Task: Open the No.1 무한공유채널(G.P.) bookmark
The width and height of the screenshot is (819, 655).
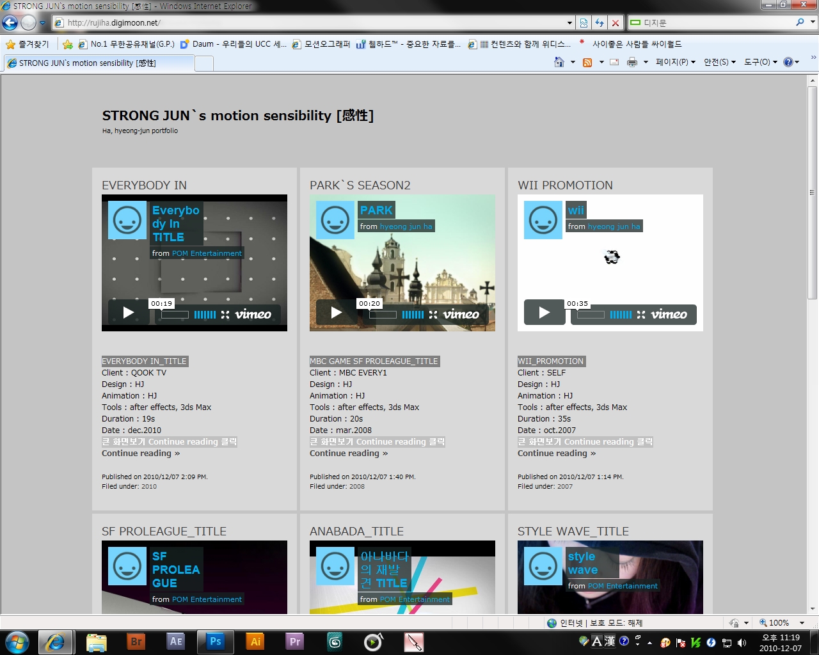Action: 126,44
